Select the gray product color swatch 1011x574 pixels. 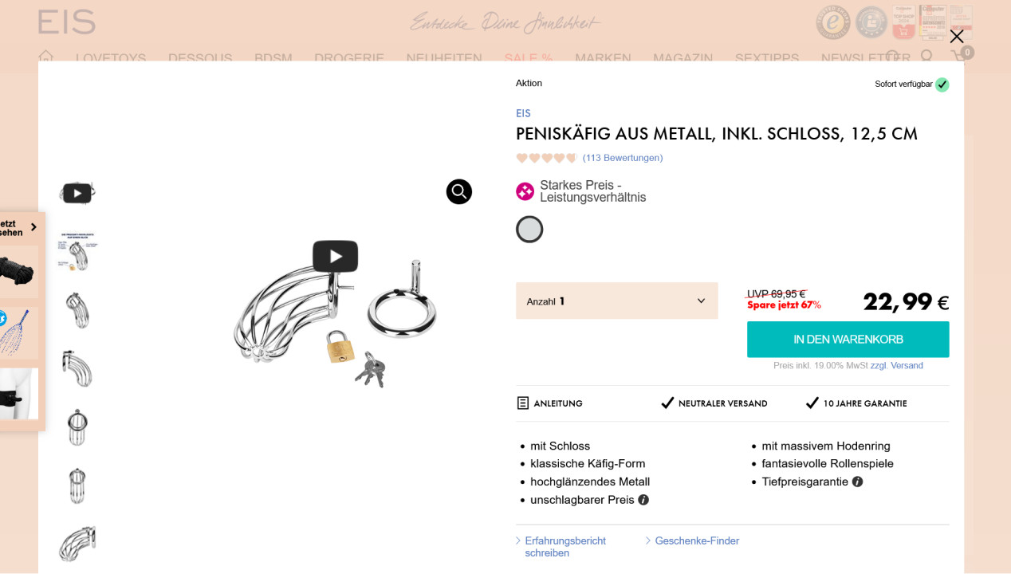point(529,230)
